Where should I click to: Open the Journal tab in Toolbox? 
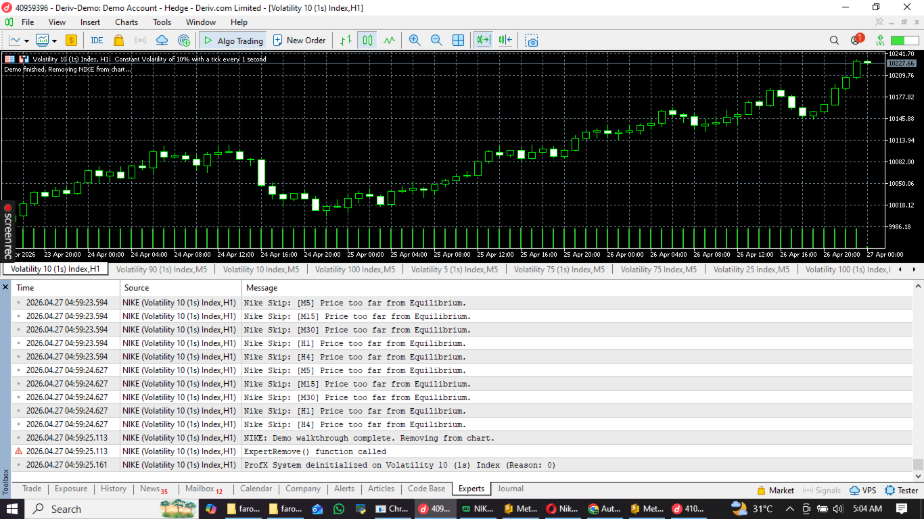tap(511, 489)
